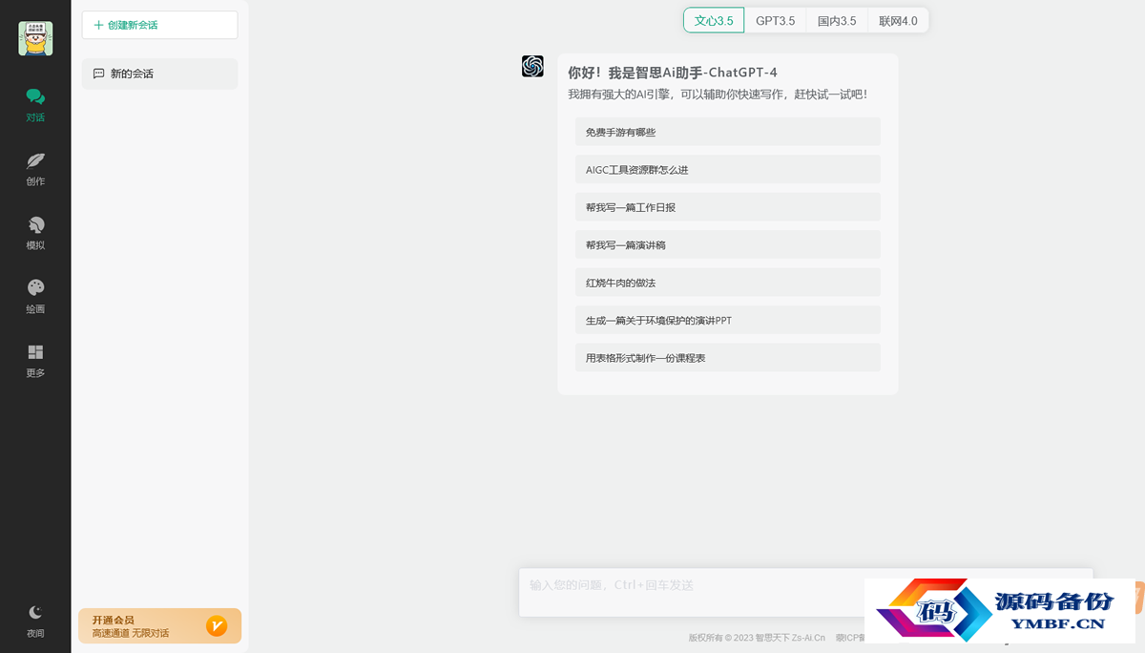The height and width of the screenshot is (653, 1145).
Task: Click the intro line 我拥有强大的AI引擎
Action: 718,95
